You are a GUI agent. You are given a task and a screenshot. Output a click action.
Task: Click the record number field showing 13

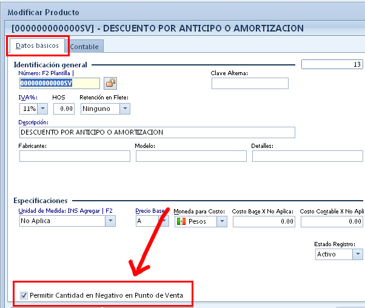(x=332, y=64)
